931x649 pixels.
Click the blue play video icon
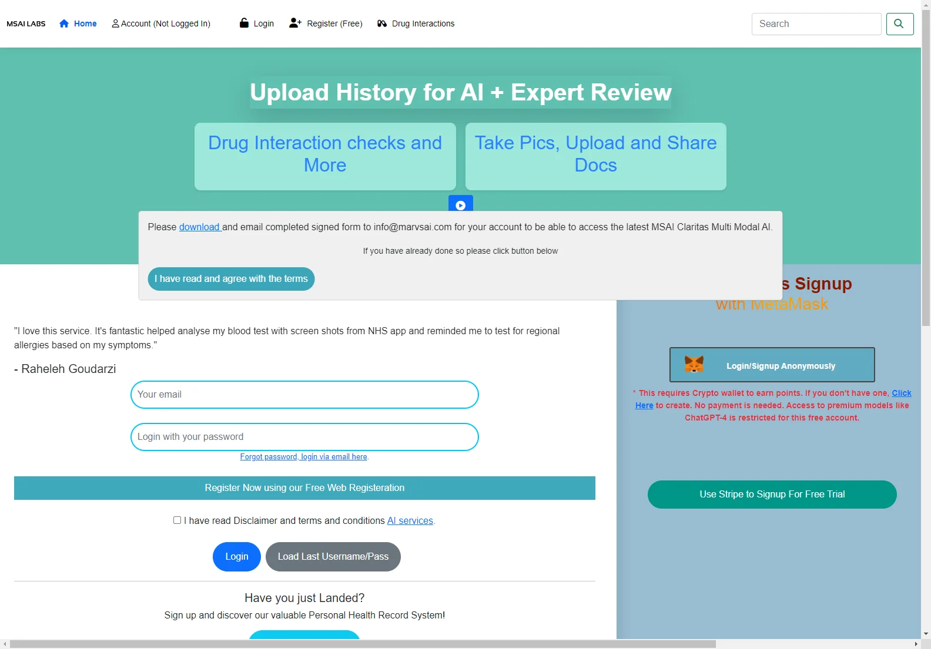(461, 204)
